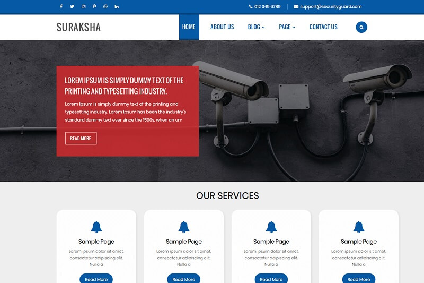The image size is (424, 283).
Task: Open the Facebook social icon
Action: tap(61, 6)
